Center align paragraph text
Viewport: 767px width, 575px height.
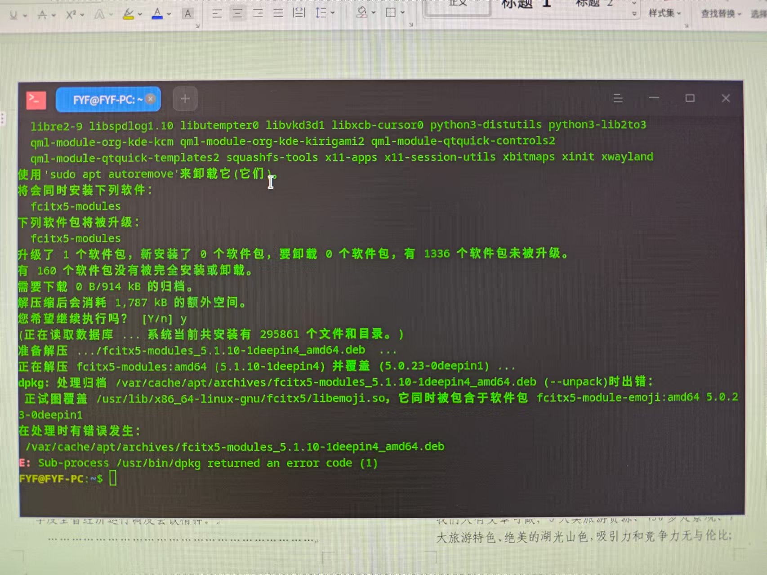click(x=237, y=13)
